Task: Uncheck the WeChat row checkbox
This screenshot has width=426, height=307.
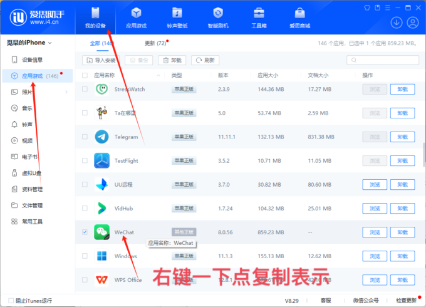Action: click(85, 232)
